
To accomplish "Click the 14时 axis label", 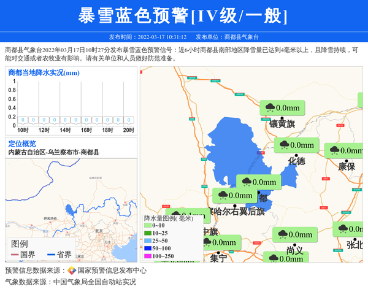I will [x=65, y=130].
